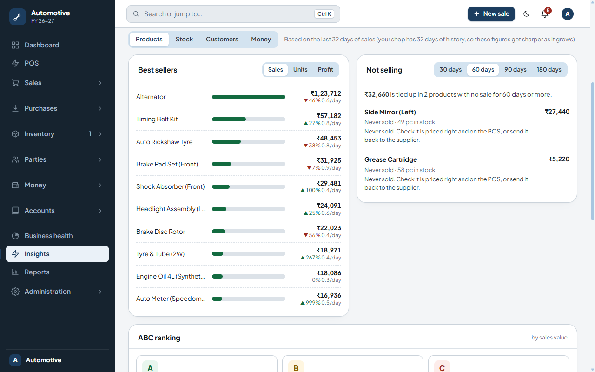Click the search magnifier icon
The height and width of the screenshot is (372, 595).
point(136,14)
